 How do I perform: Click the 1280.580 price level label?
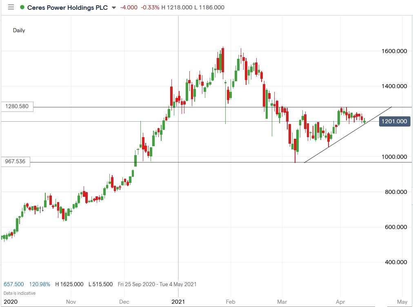[x=16, y=106]
